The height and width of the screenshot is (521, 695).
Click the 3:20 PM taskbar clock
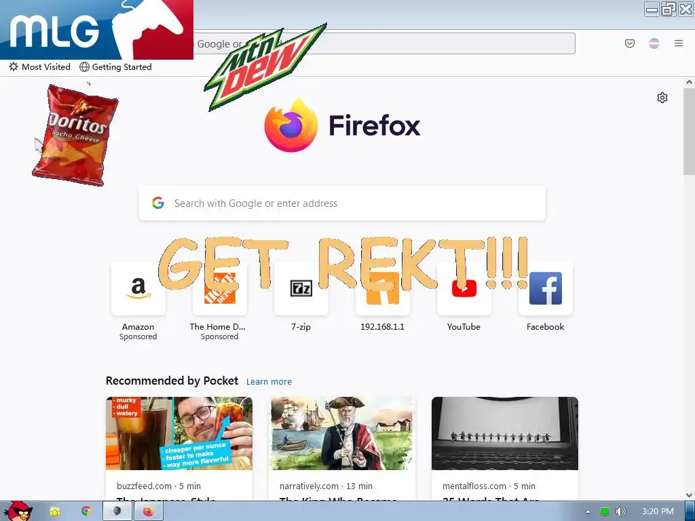tap(658, 512)
